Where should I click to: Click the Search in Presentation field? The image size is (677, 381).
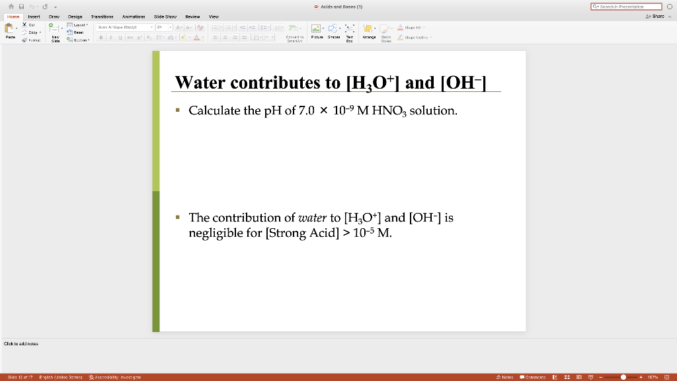626,7
